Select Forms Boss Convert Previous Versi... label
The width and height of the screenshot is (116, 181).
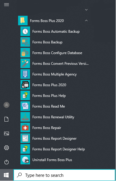(x=61, y=64)
